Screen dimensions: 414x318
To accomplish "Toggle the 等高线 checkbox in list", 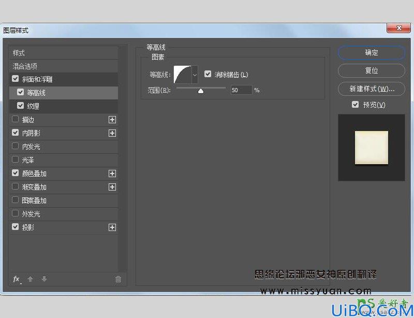I will click(x=20, y=92).
